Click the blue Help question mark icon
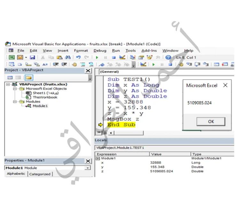Image resolution: width=240 pixels, height=212 pixels. tap(168, 57)
